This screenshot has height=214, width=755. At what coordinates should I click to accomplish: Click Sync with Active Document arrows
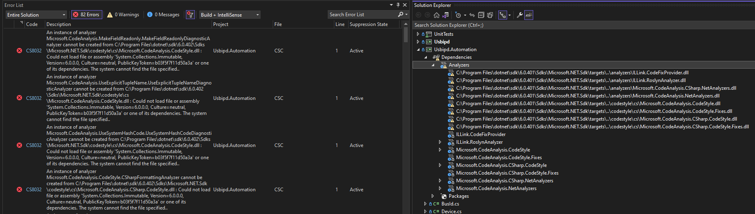click(472, 15)
